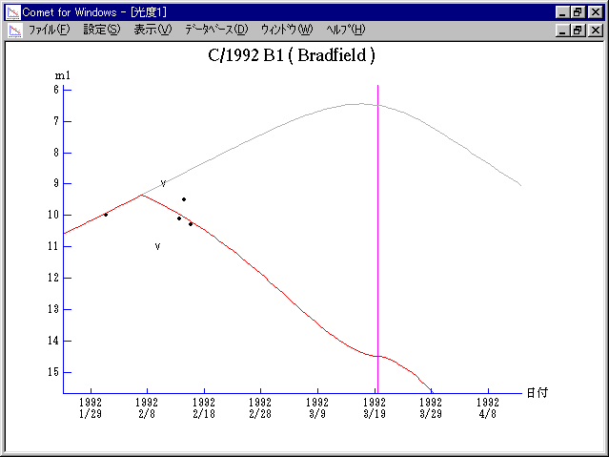The image size is (609, 457).
Task: Click the observation data point near magnitude 10 at 1/29
Action: (106, 215)
